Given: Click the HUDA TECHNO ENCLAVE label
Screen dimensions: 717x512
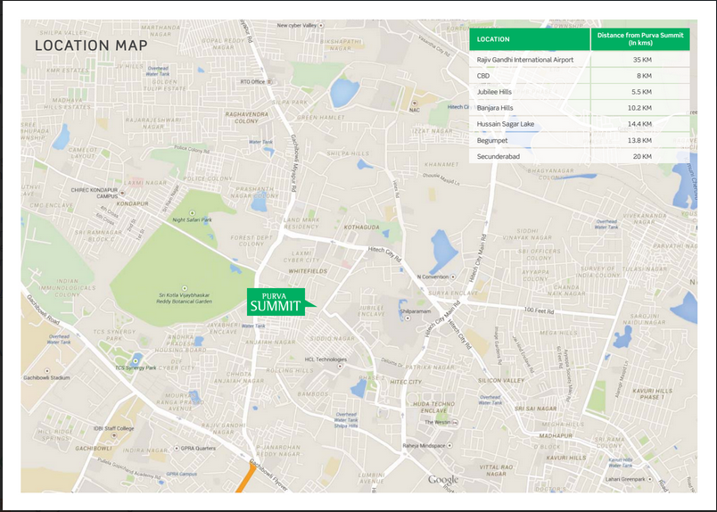Looking at the screenshot, I should pos(434,408).
